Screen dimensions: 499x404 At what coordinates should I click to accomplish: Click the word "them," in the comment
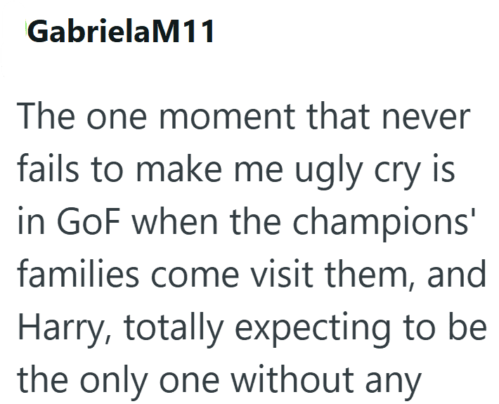(x=370, y=274)
